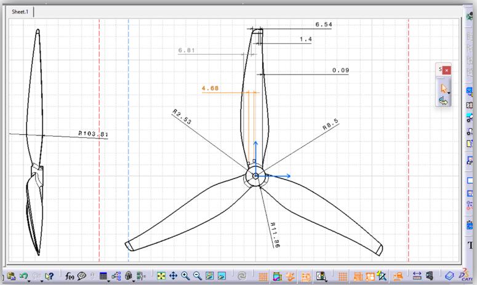
Task: Select the 6.54 dimension text
Action: [324, 25]
